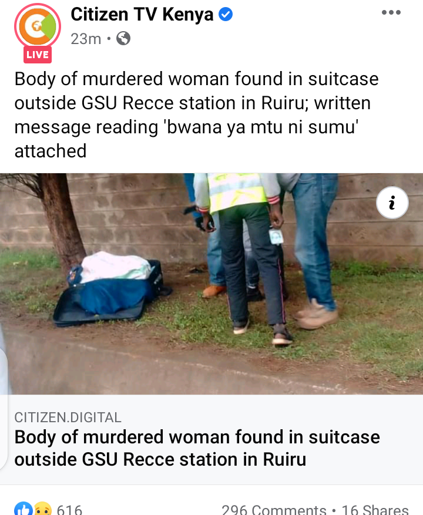
Task: Tap the blue verified checkmark badge
Action: coord(226,15)
